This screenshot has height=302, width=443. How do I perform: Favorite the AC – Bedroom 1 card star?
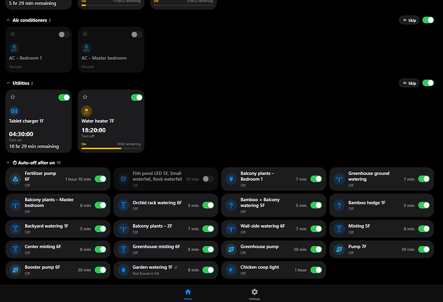(x=13, y=34)
